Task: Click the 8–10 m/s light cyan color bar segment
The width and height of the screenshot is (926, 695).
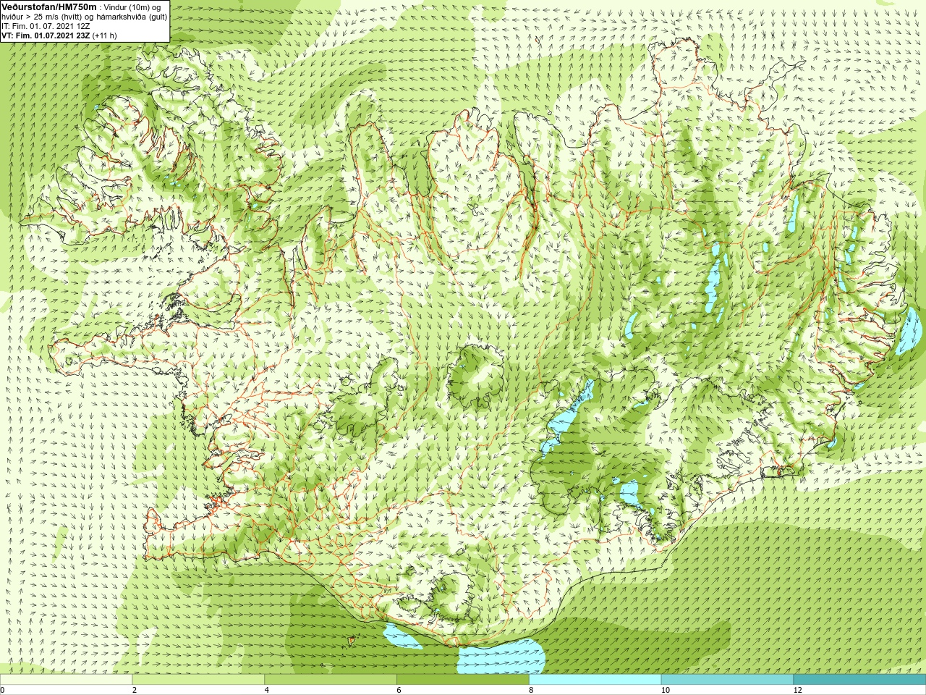Action: [595, 680]
